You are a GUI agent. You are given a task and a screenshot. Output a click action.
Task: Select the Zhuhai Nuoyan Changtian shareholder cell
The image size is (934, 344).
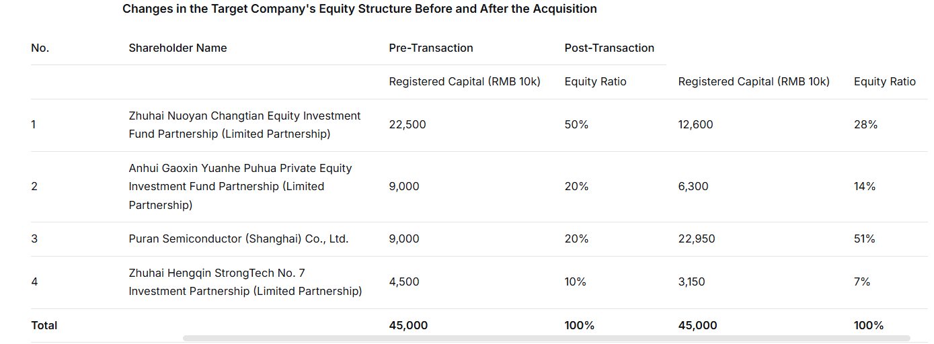(245, 125)
